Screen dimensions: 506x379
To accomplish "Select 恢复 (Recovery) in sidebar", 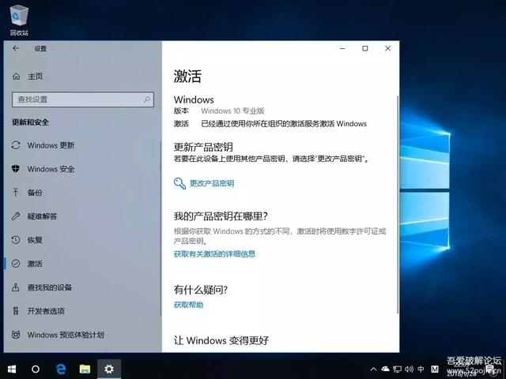I will click(35, 240).
